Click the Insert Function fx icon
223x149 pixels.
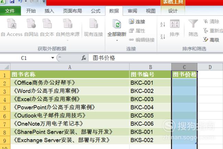click(x=84, y=58)
